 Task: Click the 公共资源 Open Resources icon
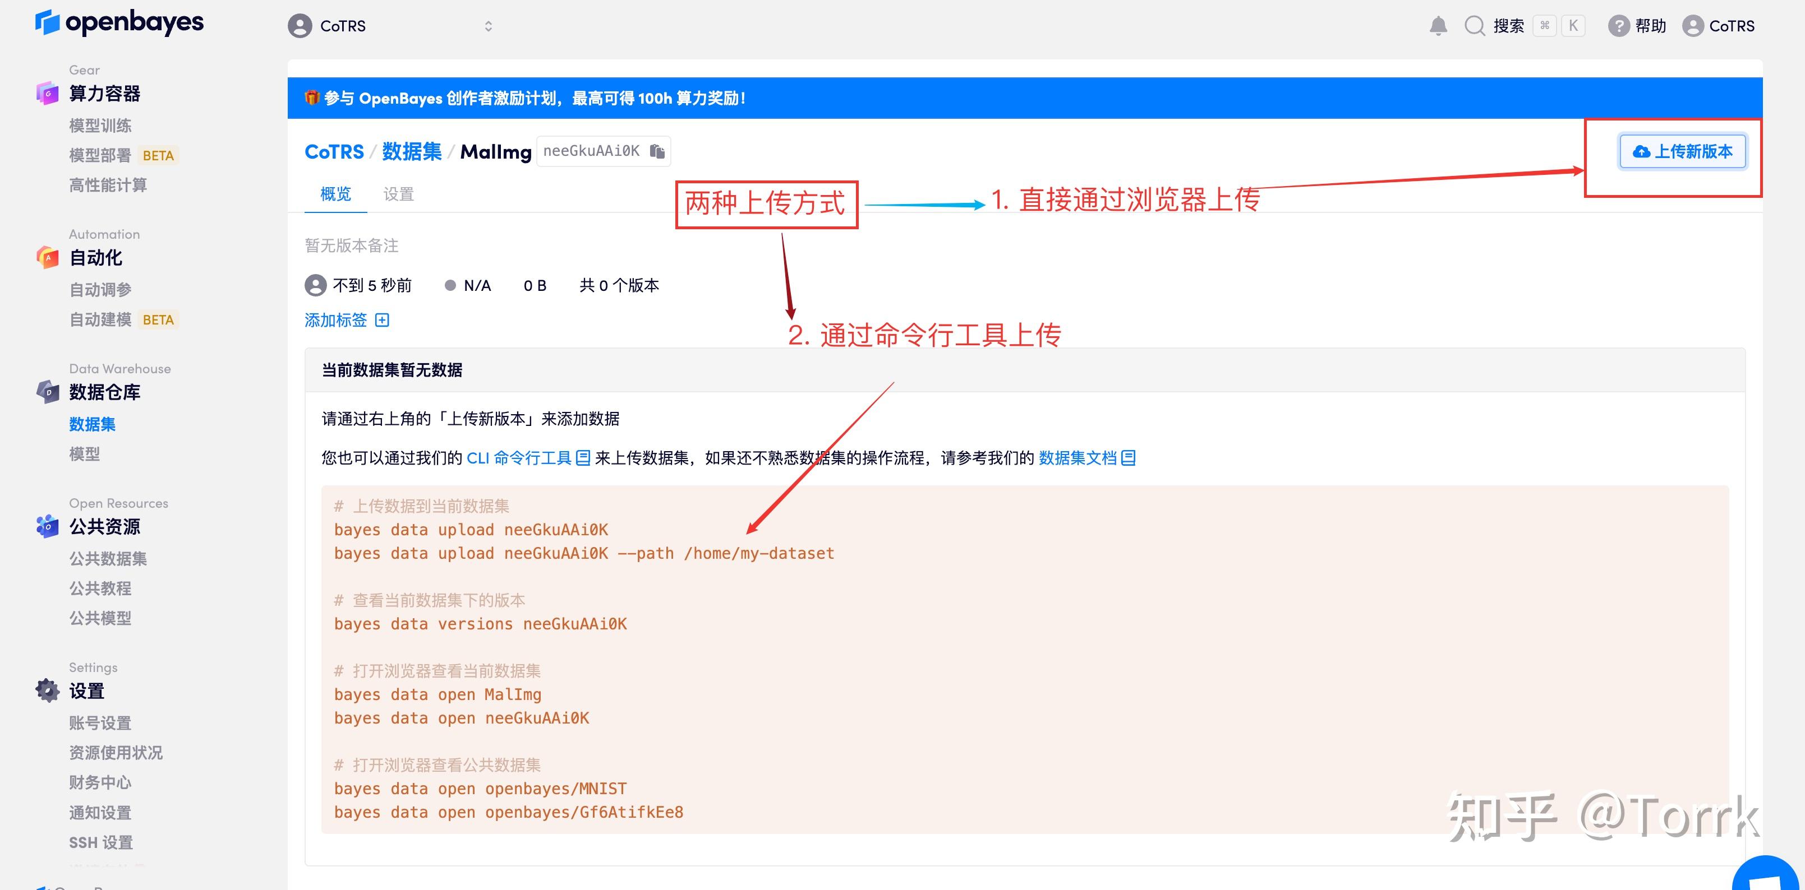[x=46, y=527]
